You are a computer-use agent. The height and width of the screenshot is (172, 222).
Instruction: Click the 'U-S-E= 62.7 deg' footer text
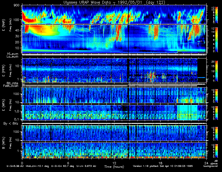[x=63, y=166]
